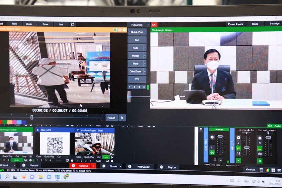Viewport: 282px width, 188px height.
Task: Click Last in top bar
Action: (61, 24)
